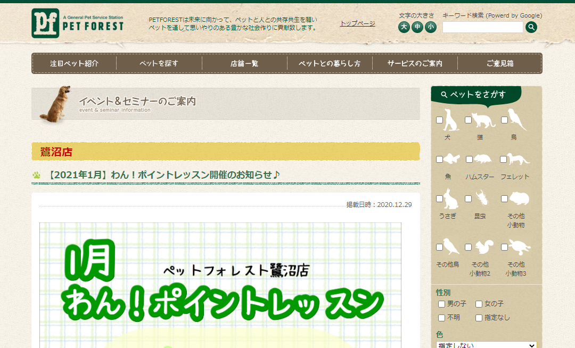575x348 pixels.
Task: Set text size to small (小)
Action: (x=431, y=27)
